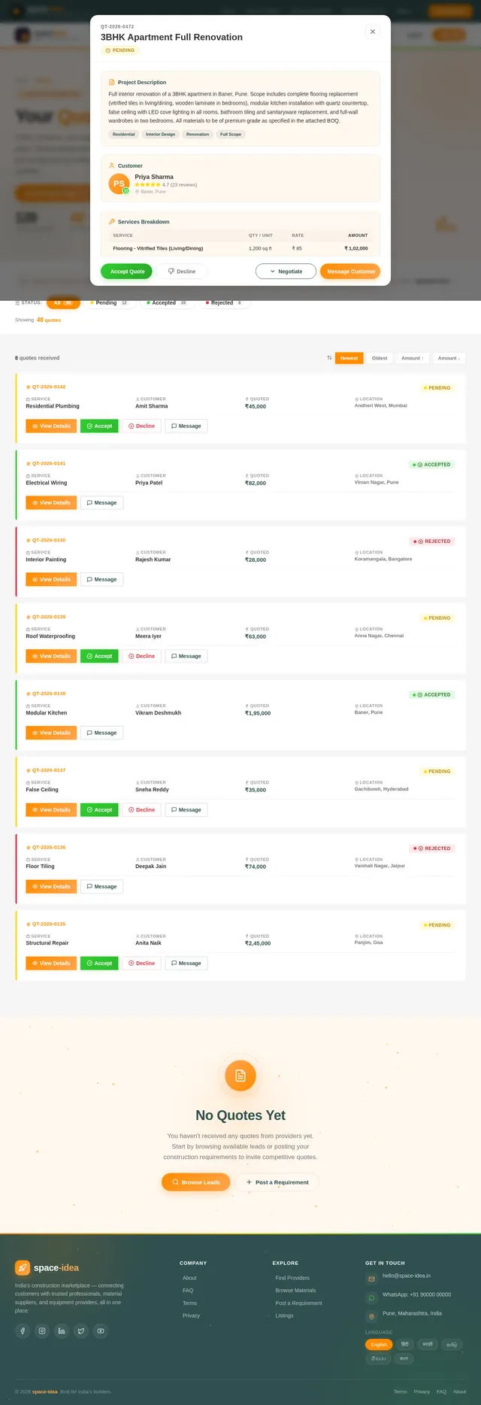Open the Twitter footer icon
481x1405 pixels.
tap(81, 1331)
